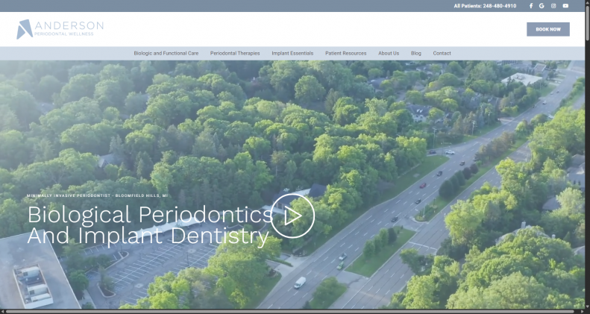The height and width of the screenshot is (314, 590).
Task: Open Biologic and Functional Care menu
Action: point(166,54)
